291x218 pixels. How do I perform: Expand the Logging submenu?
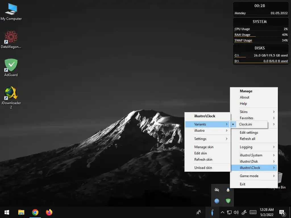254,147
